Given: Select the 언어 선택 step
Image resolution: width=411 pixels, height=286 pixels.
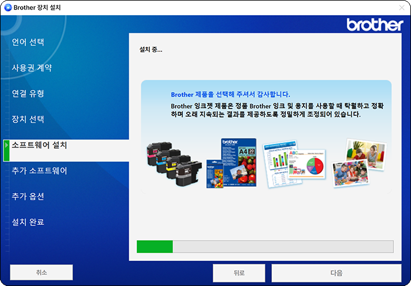Looking at the screenshot, I should 28,42.
